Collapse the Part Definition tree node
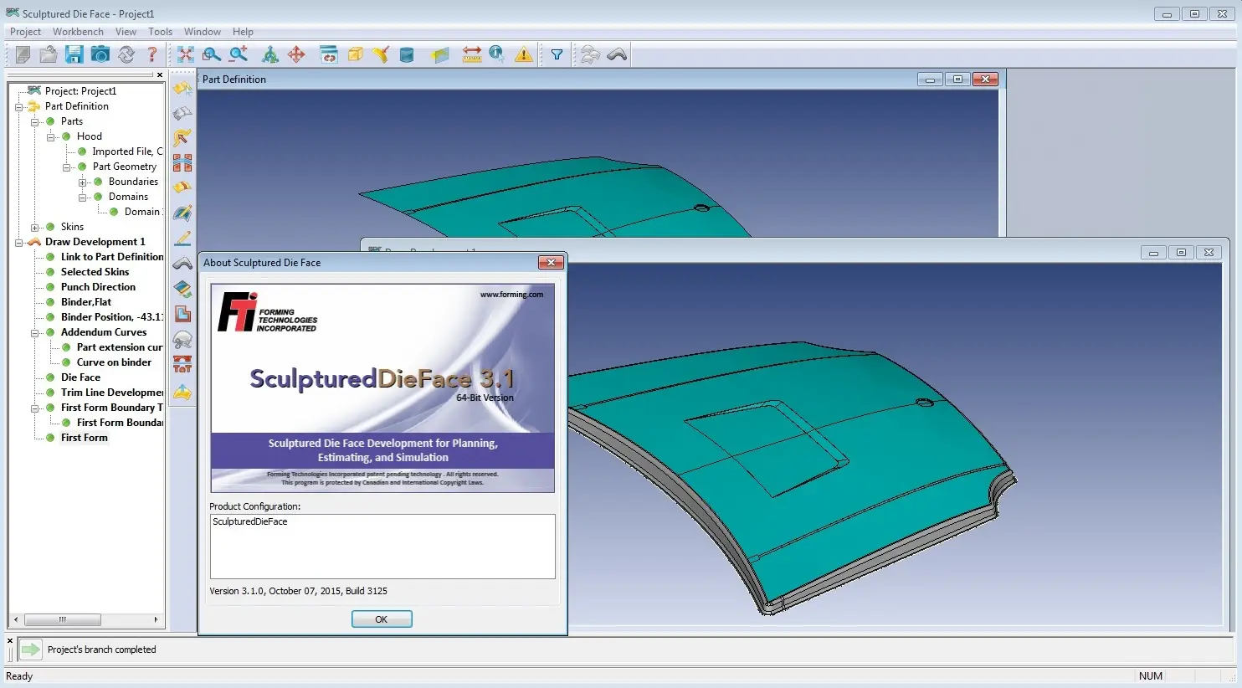Image resolution: width=1242 pixels, height=688 pixels. click(19, 107)
